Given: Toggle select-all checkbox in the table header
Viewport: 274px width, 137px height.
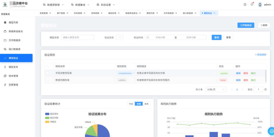Looking at the screenshot, I should [47, 66].
